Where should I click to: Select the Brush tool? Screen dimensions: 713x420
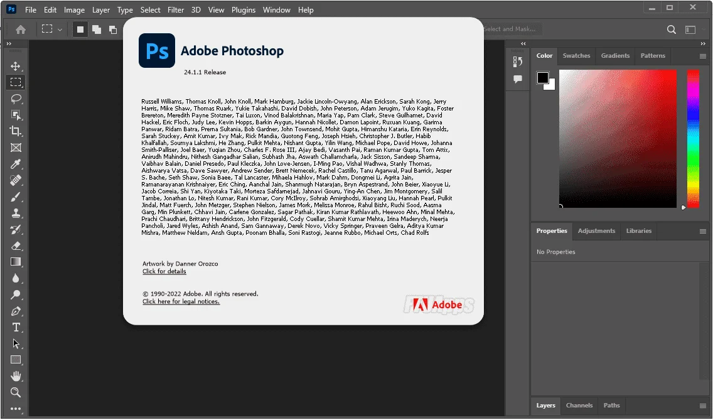(16, 197)
